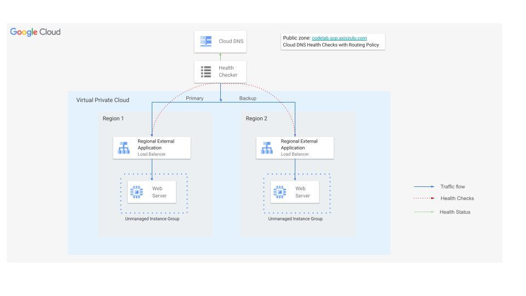Click the Region 2 Web Server chip icon
526x296 pixels.
point(280,192)
